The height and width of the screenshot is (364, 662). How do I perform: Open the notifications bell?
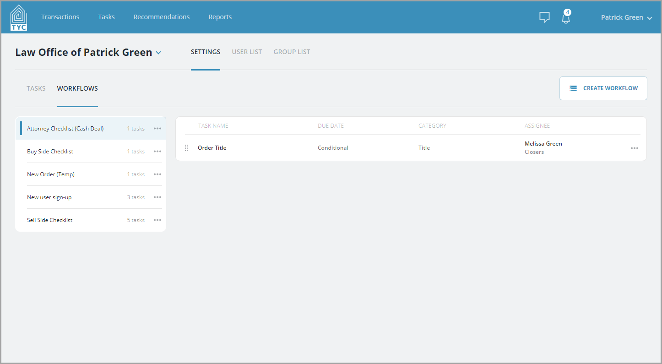566,17
